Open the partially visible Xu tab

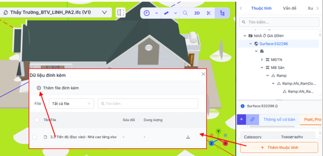pyautogui.click(x=310, y=8)
